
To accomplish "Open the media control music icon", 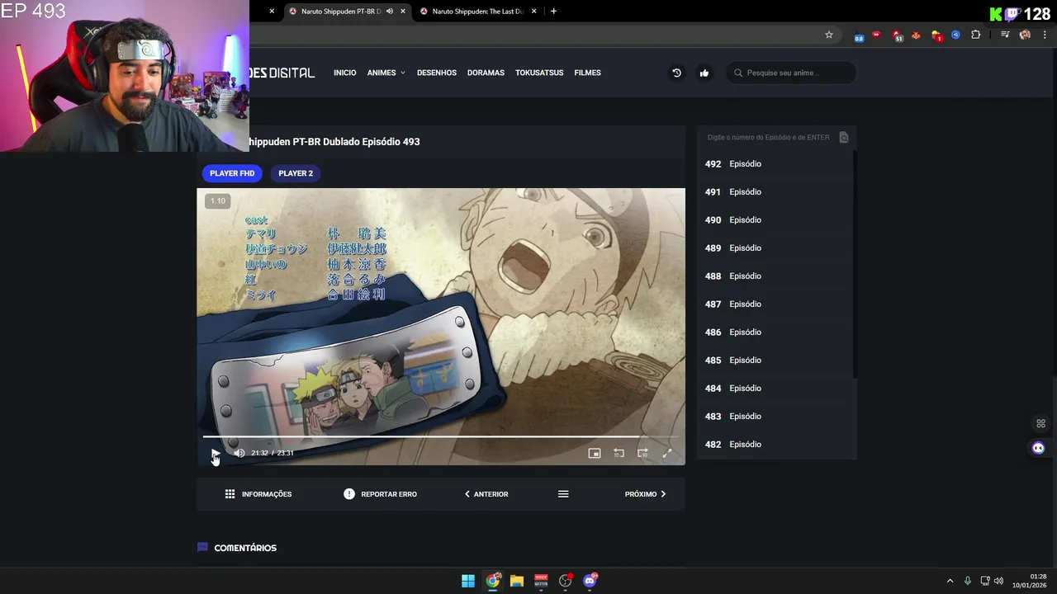I will (x=1005, y=35).
